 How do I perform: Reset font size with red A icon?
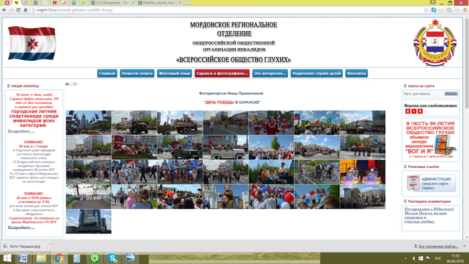[414, 111]
